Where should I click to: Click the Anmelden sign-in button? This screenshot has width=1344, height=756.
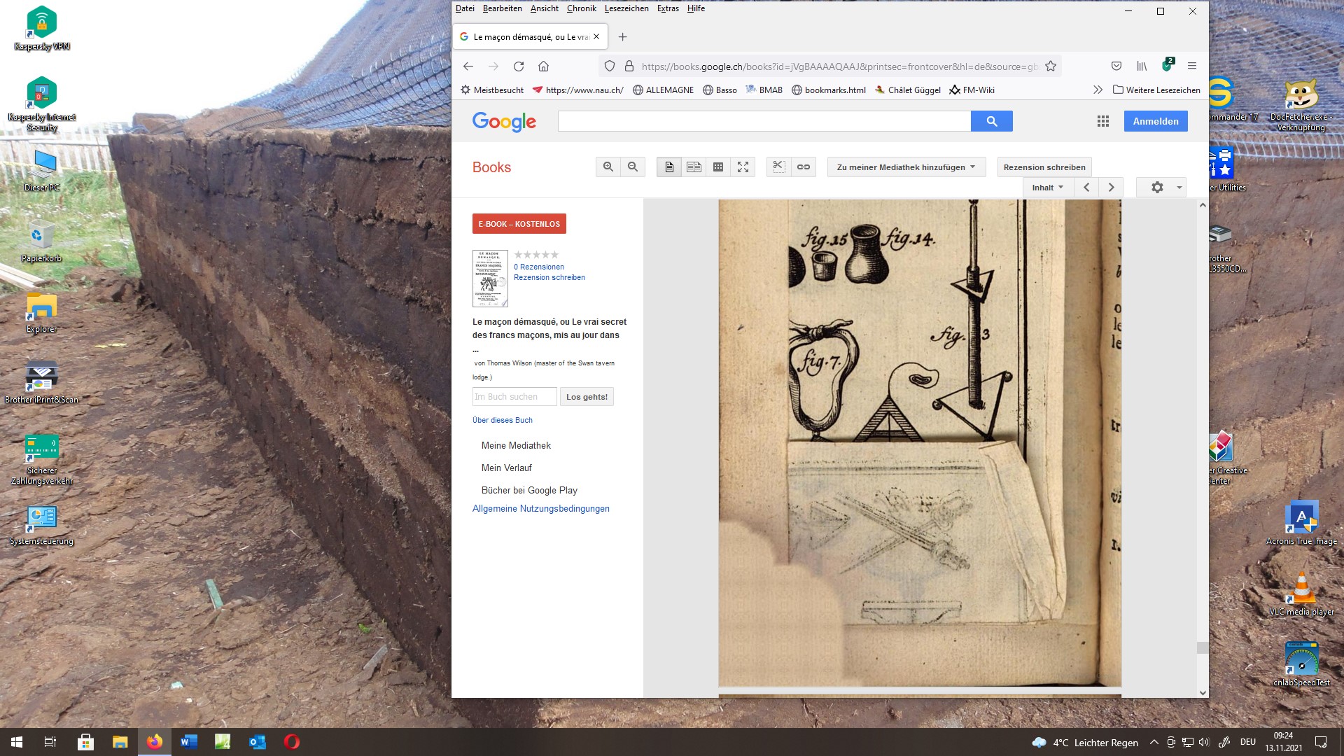1156,121
